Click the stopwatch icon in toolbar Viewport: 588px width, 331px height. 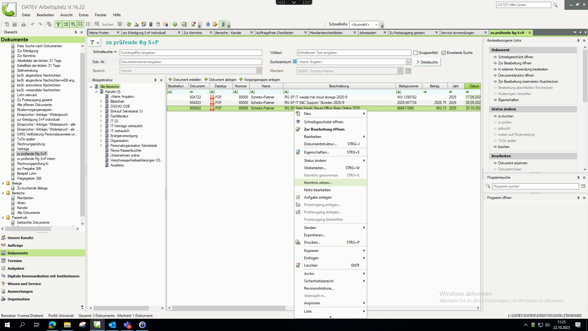point(158,24)
